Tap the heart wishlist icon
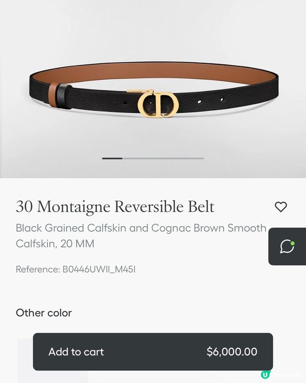 [281, 207]
